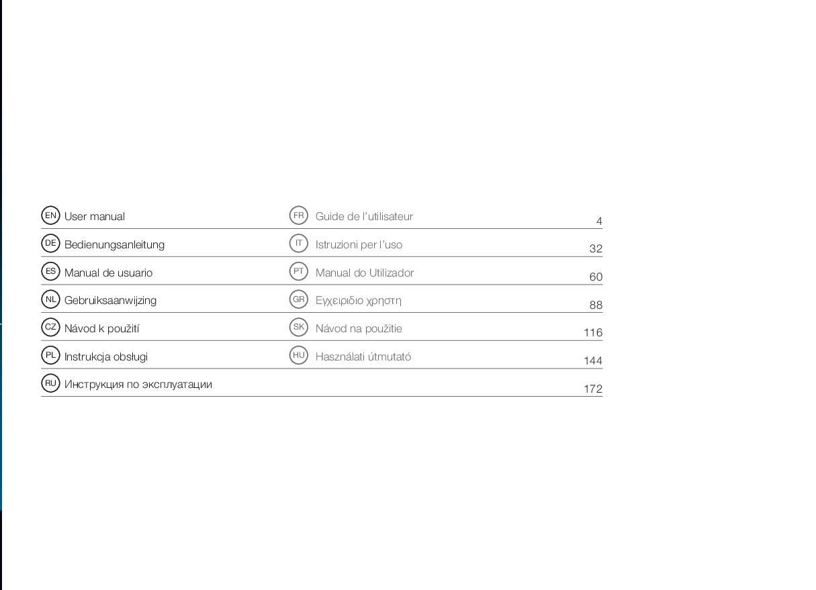The height and width of the screenshot is (590, 816).
Task: Click page number 172
Action: click(593, 389)
